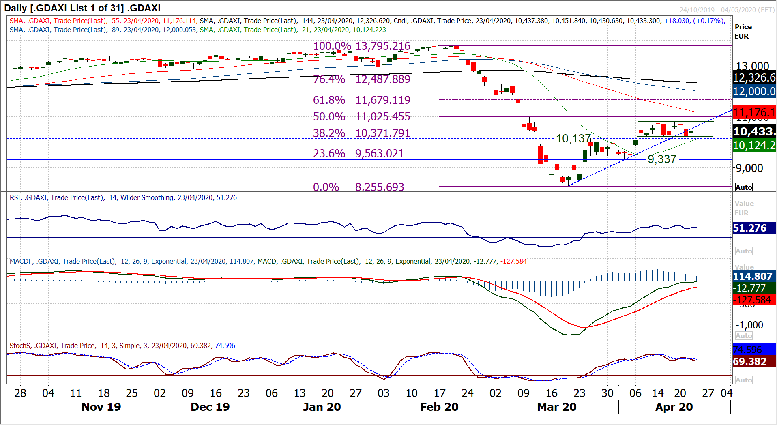Click the Auto button on RSI panel
Viewport: 777px width, 425px height.
744,251
